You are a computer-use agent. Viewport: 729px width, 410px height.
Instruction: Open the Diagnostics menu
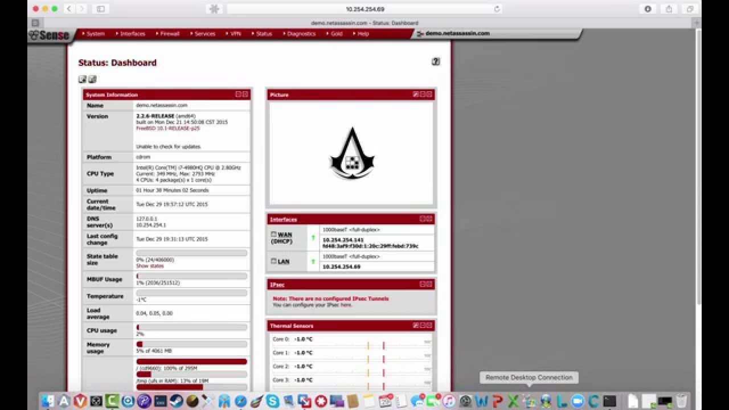[x=300, y=34]
